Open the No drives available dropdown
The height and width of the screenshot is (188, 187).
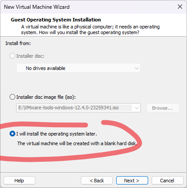78,68
